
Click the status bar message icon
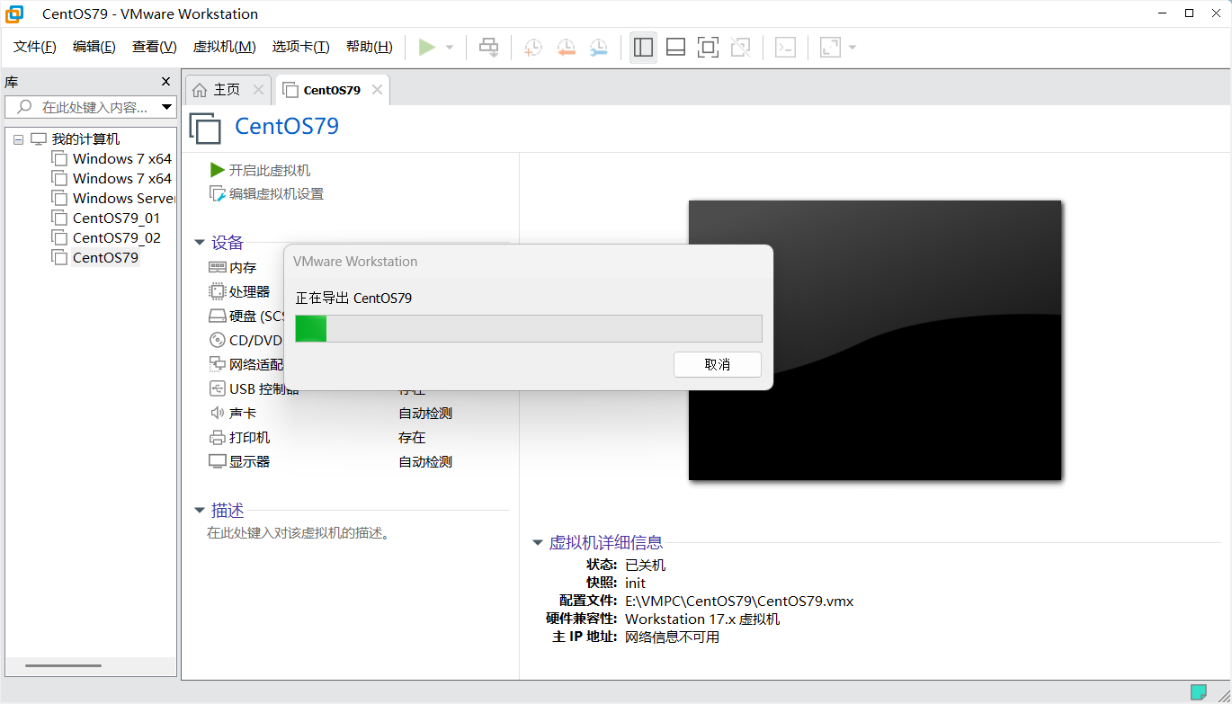1198,692
